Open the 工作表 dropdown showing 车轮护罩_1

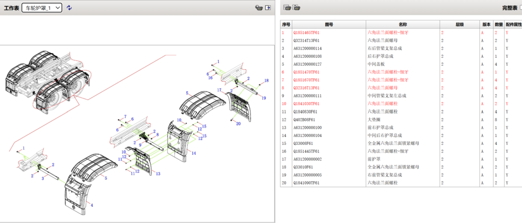click(42, 8)
